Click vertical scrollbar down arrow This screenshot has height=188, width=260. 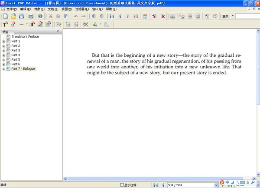tap(258, 174)
